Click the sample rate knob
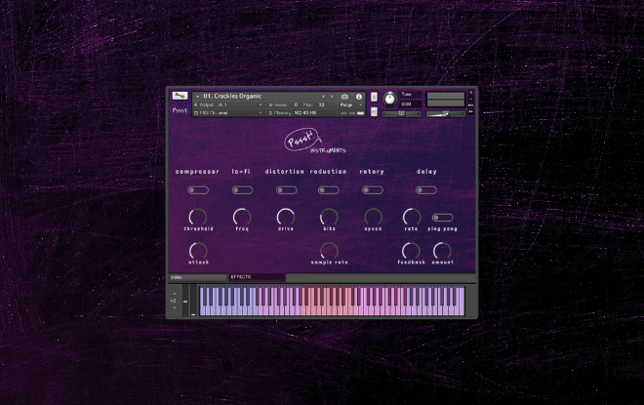 [x=329, y=251]
